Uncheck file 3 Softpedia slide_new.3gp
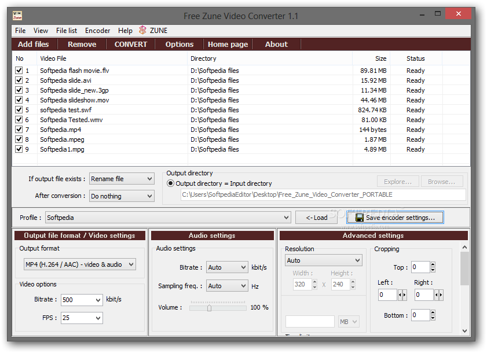Screen dimensions: 487x353 pos(19,90)
